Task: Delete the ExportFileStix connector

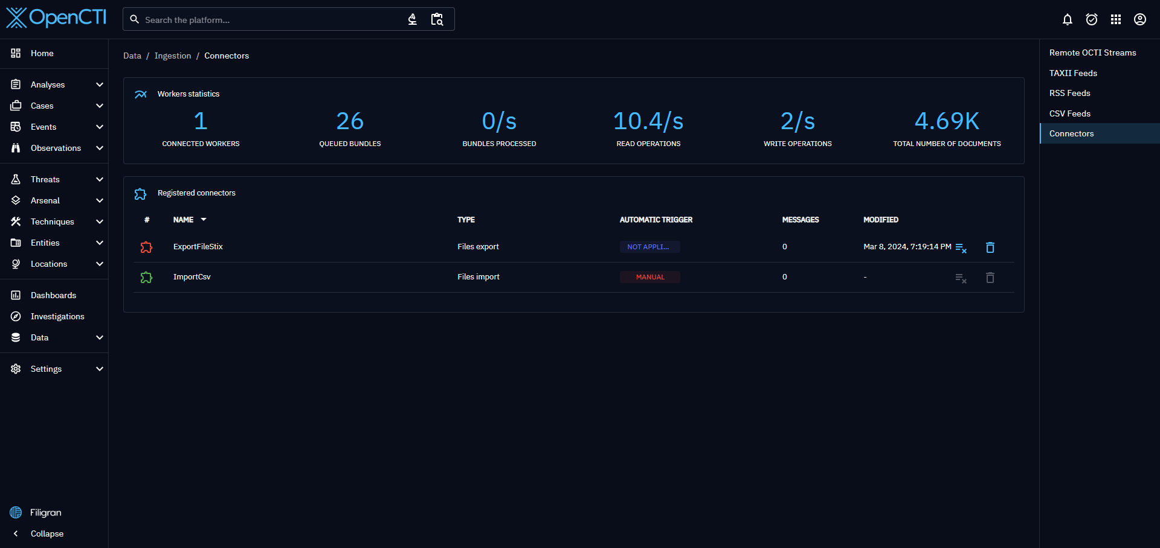Action: [x=990, y=247]
